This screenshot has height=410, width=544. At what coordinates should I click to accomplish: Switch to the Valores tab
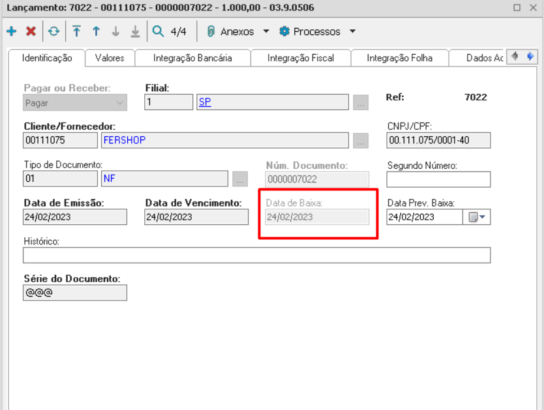tap(110, 58)
